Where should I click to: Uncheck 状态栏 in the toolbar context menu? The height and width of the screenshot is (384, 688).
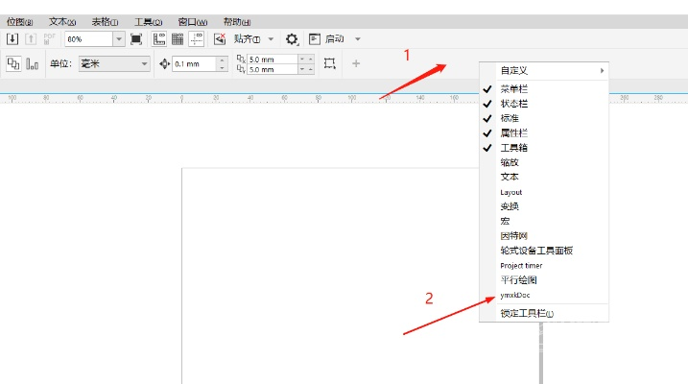click(513, 103)
